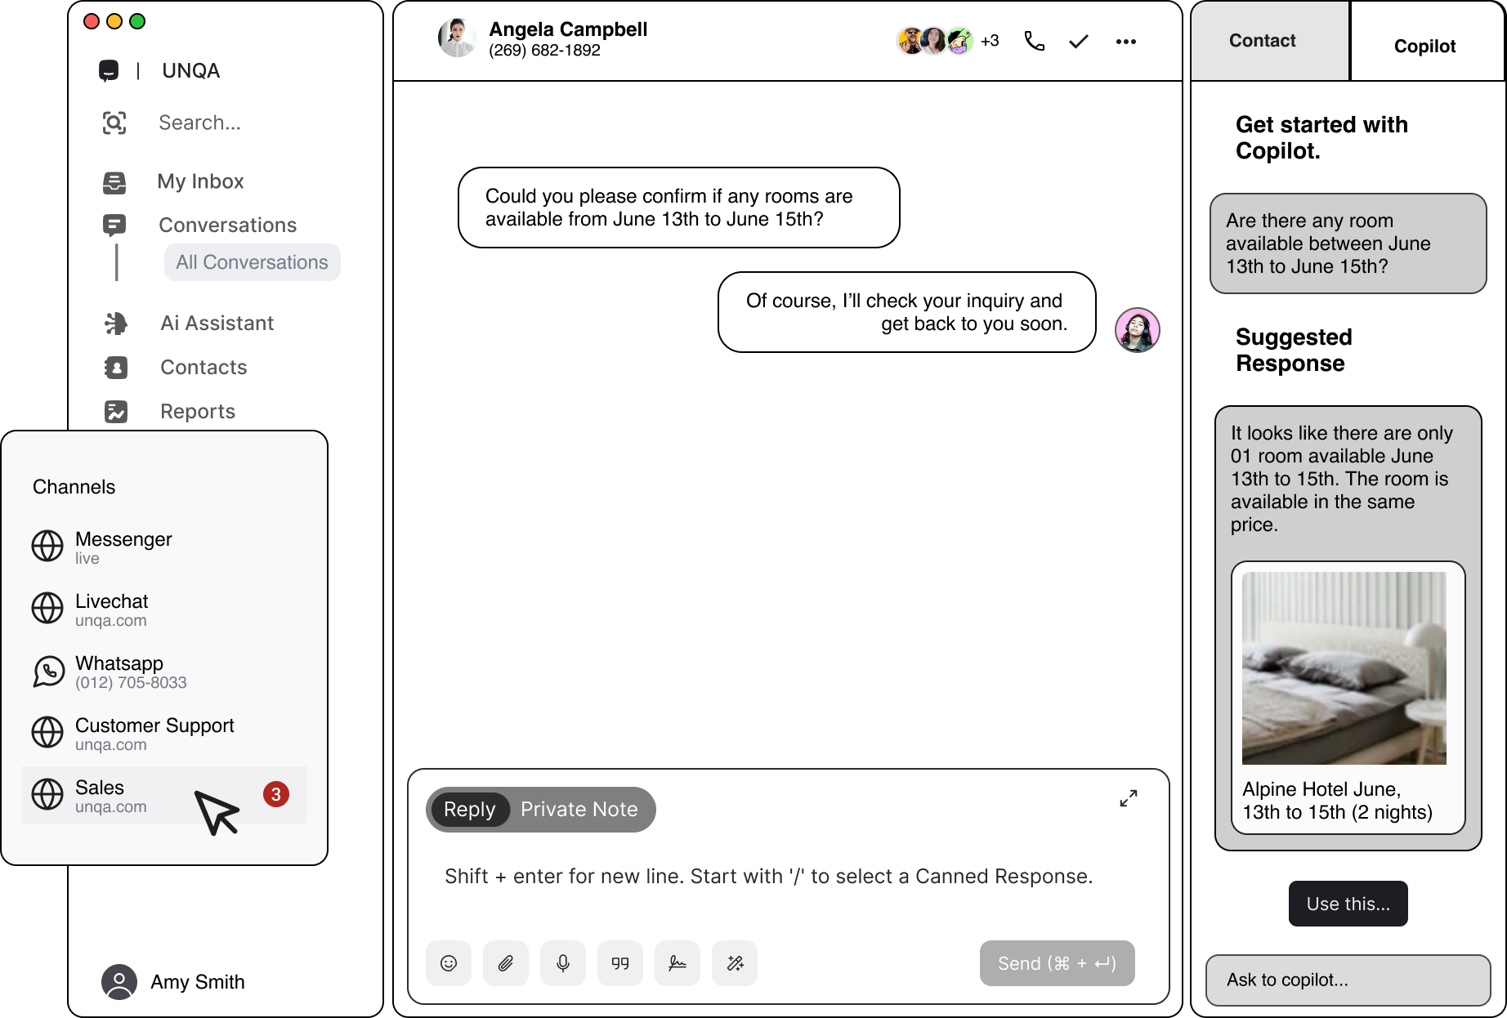
Task: Expand the reply editor to fullscreen
Action: point(1128,798)
